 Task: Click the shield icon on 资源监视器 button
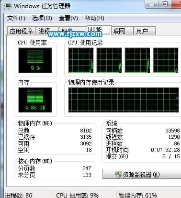[118, 175]
